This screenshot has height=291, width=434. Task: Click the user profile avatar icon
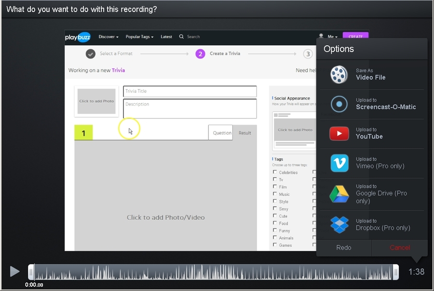[321, 36]
